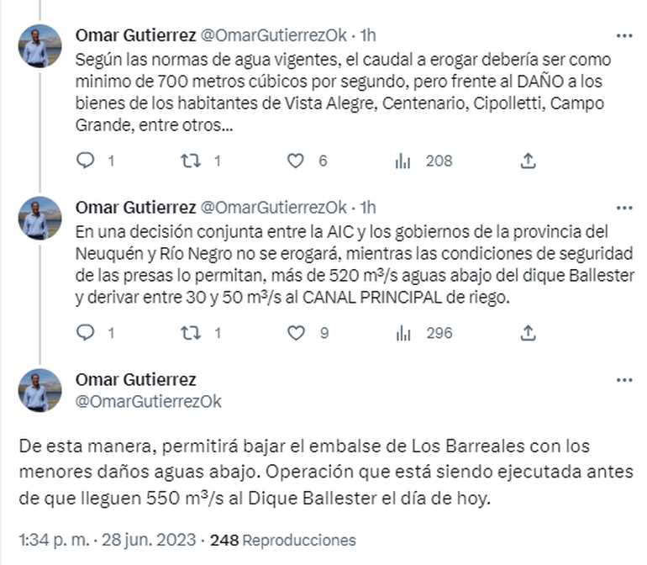Share the first tweet by Omar Gutierrez

pos(528,161)
